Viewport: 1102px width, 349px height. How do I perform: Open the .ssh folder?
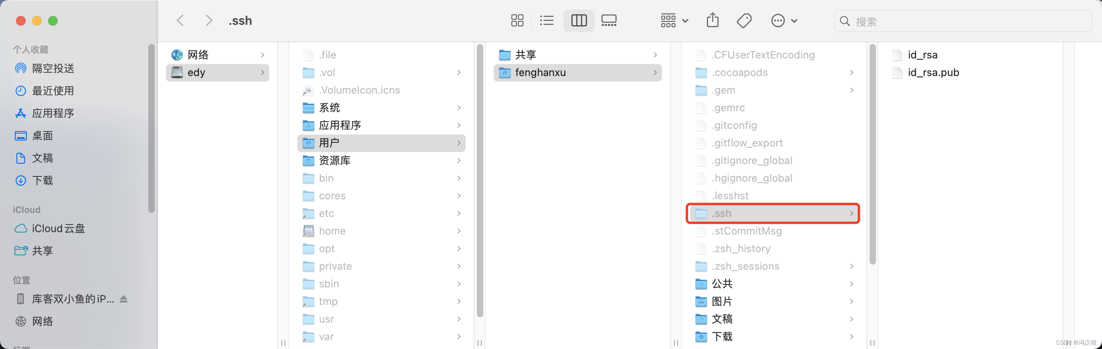(774, 213)
